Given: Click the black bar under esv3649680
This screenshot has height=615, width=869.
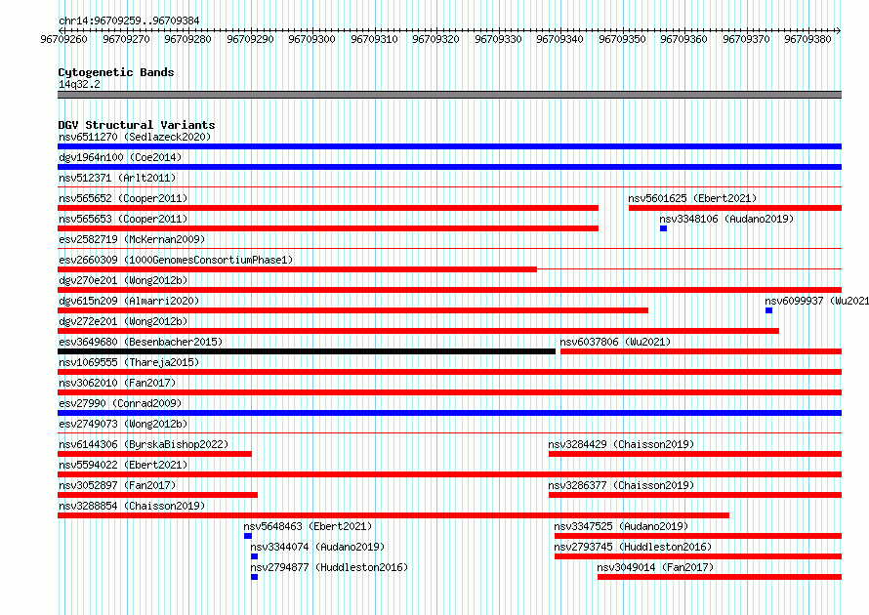Looking at the screenshot, I should pyautogui.click(x=307, y=351).
